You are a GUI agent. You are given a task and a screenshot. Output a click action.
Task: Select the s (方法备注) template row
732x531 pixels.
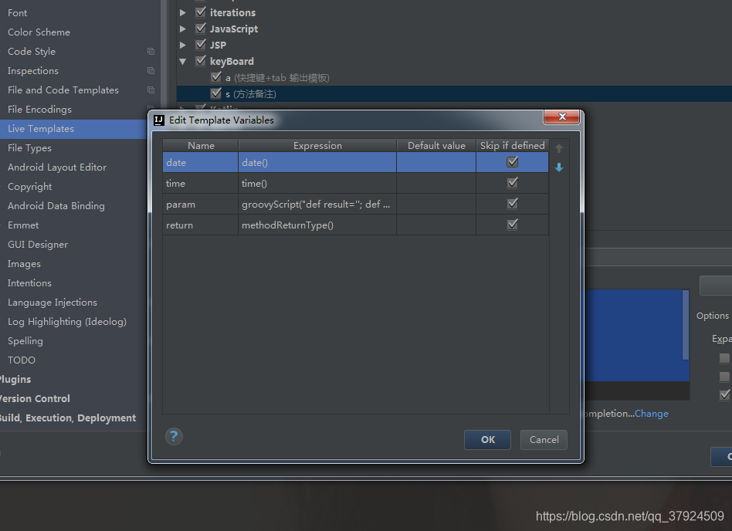click(454, 94)
